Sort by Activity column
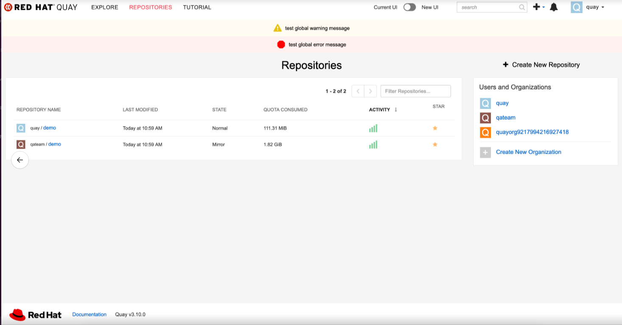The image size is (622, 325). pyautogui.click(x=383, y=109)
